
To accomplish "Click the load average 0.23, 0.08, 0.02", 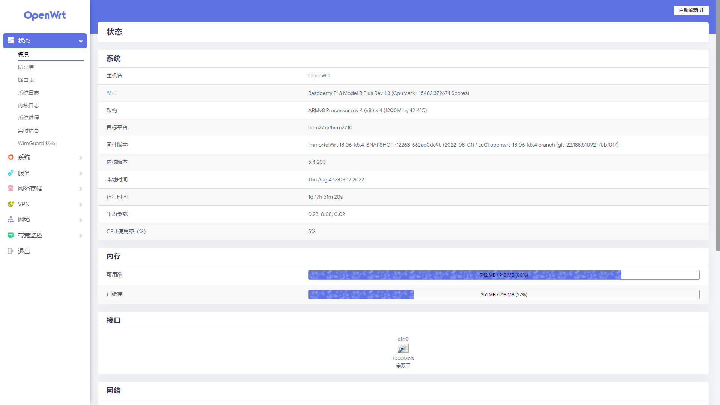I will (x=327, y=214).
